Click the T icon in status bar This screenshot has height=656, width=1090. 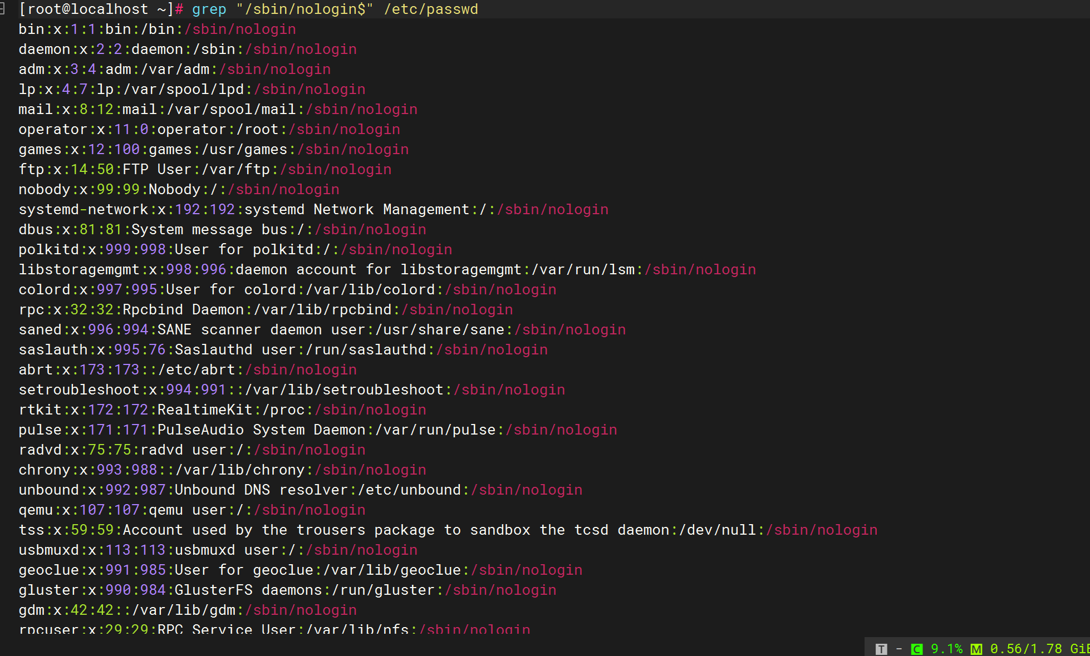click(881, 649)
